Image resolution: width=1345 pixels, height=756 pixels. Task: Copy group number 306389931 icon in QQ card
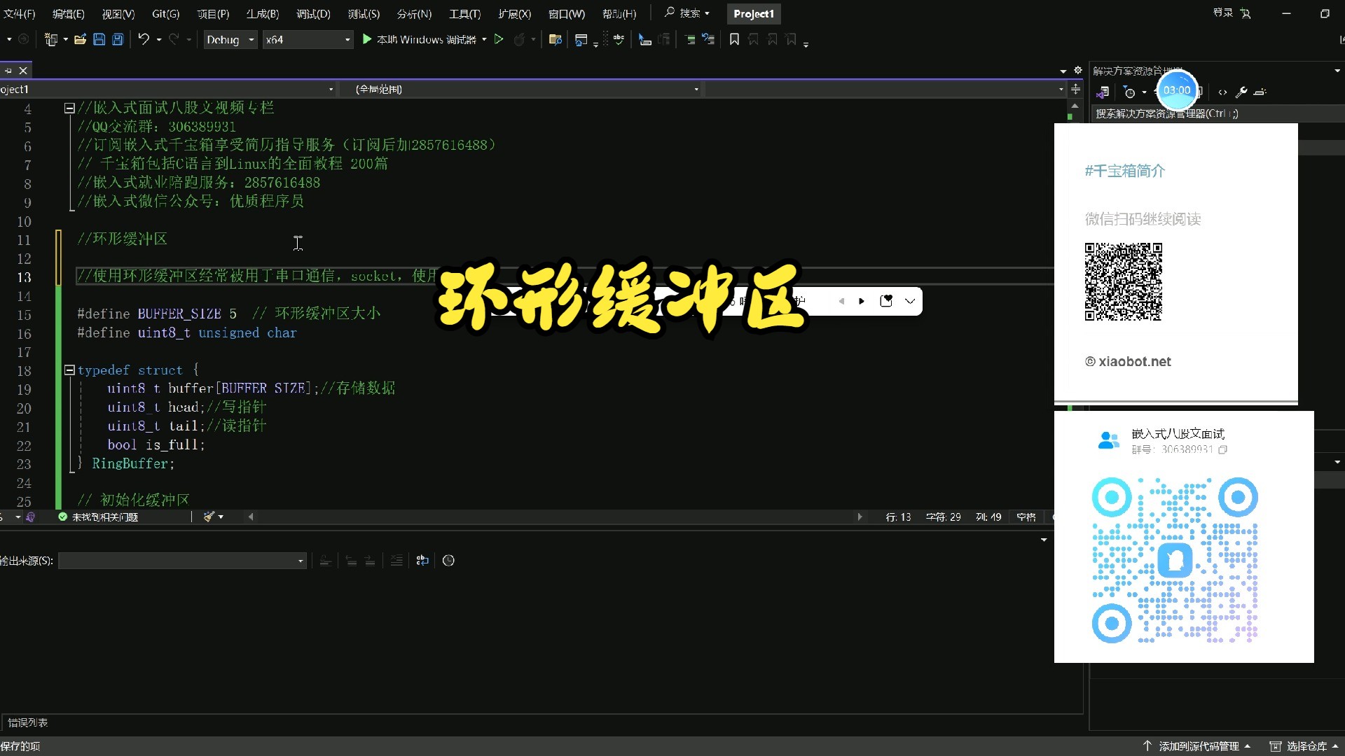tap(1222, 450)
